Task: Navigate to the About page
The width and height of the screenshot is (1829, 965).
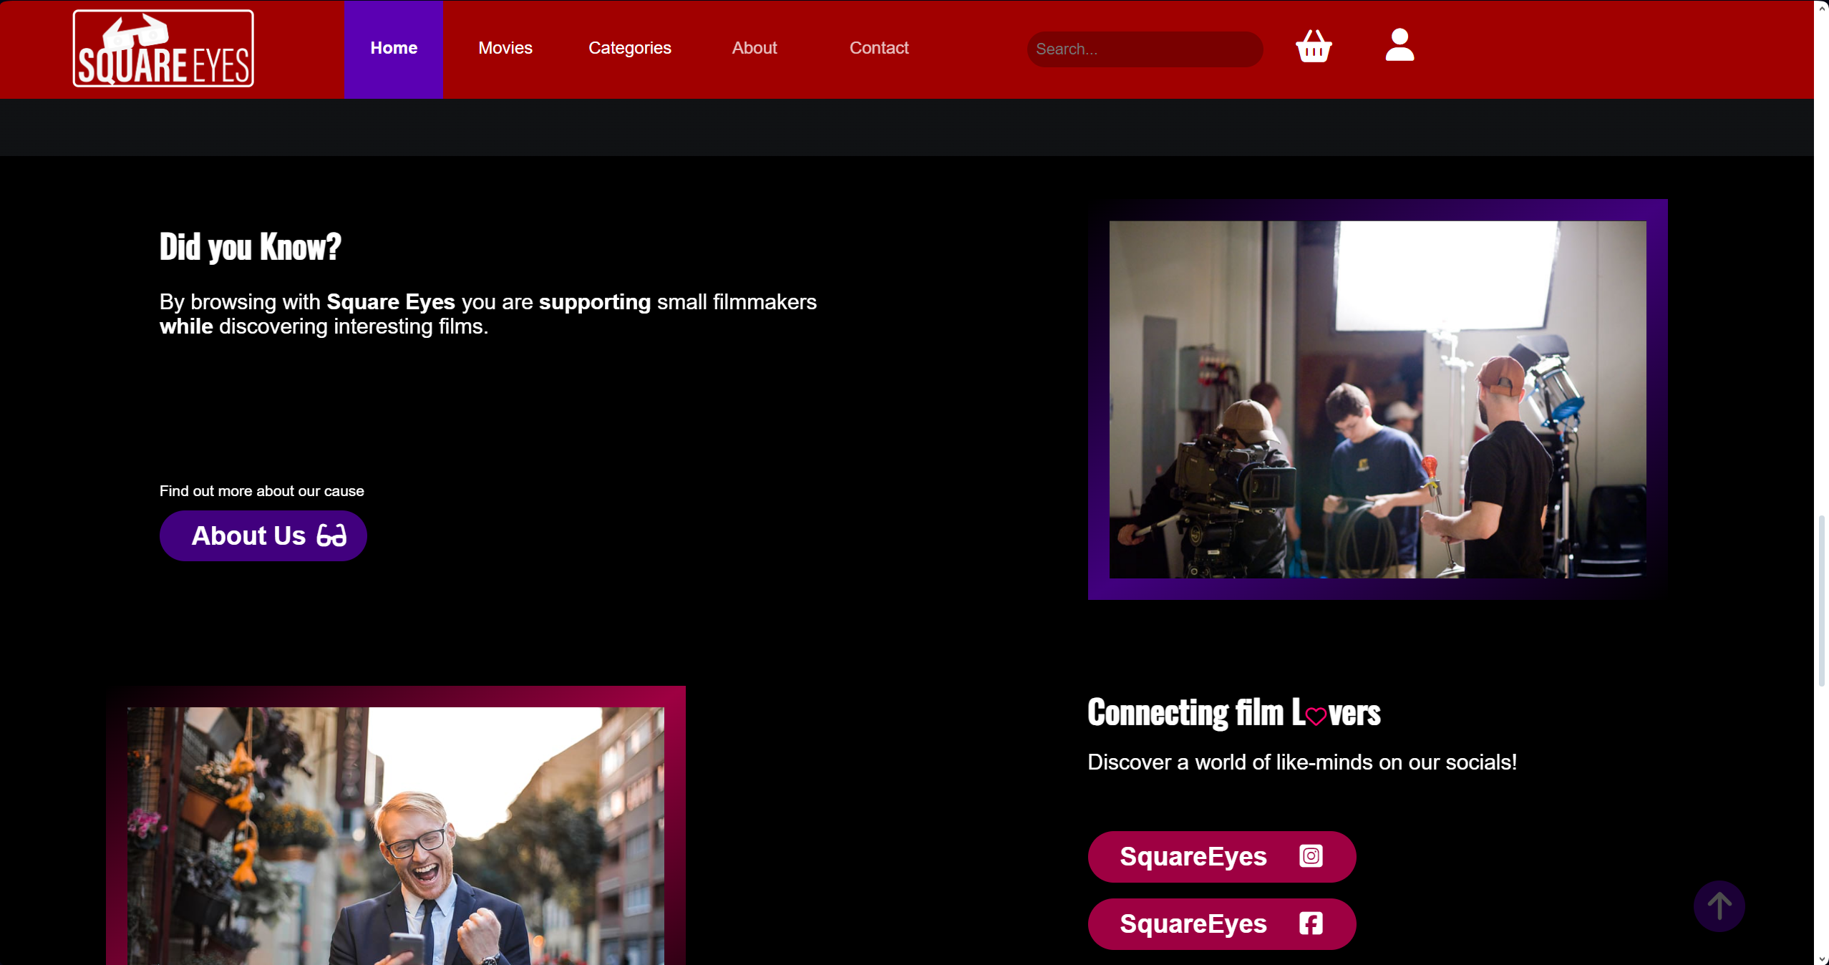Action: tap(754, 47)
